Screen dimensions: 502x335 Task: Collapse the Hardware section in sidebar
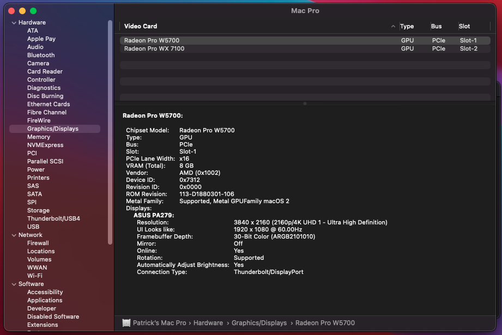[14, 23]
